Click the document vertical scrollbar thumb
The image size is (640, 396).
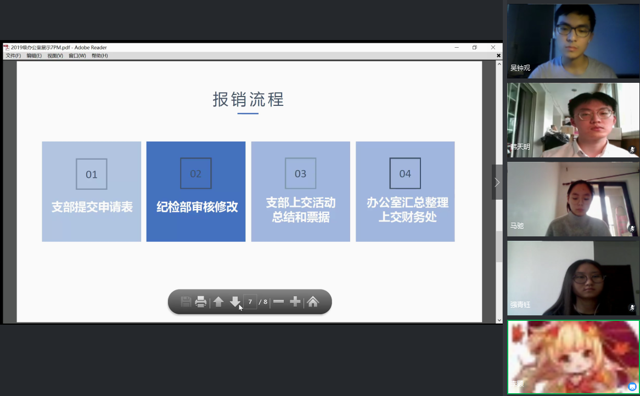click(x=499, y=247)
